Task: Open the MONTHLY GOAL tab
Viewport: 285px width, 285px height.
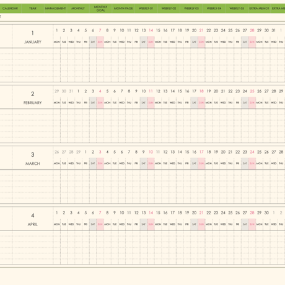Action: pyautogui.click(x=101, y=9)
